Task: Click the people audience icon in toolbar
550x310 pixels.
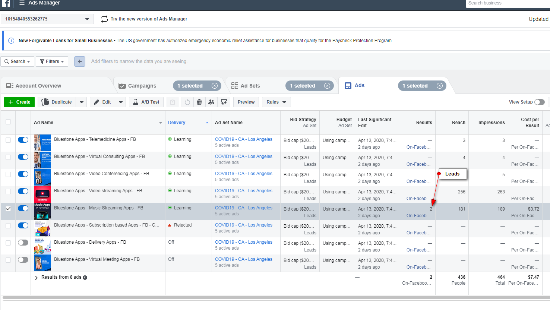Action: pos(211,102)
